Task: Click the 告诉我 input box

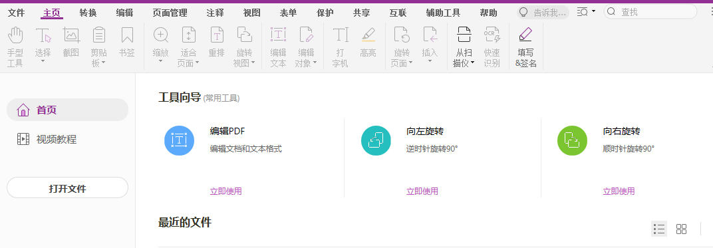Action: click(543, 12)
